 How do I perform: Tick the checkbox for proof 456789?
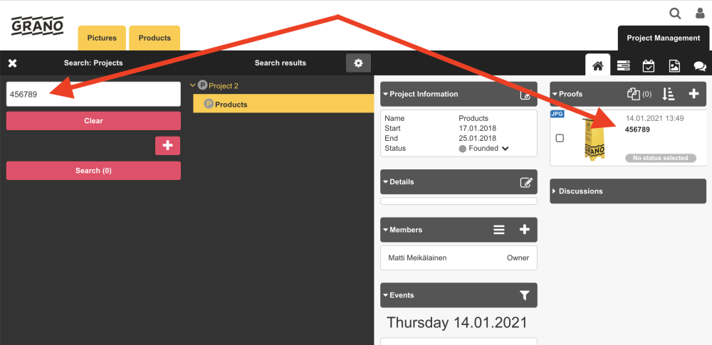[x=560, y=138]
